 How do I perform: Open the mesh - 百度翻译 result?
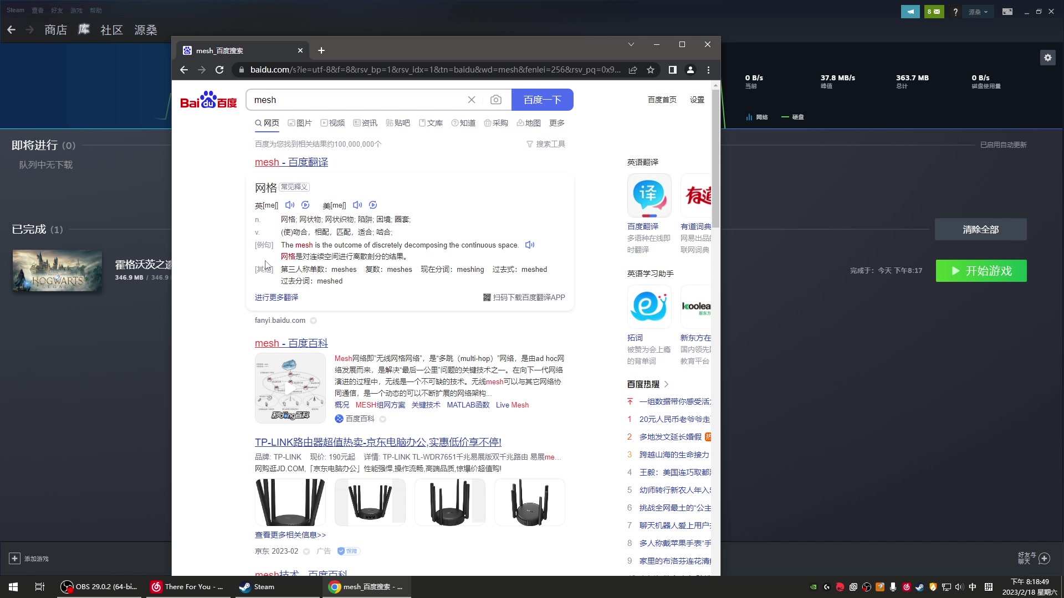click(x=291, y=162)
